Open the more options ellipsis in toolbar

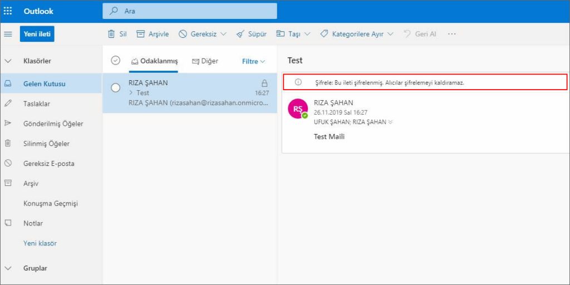click(x=452, y=34)
